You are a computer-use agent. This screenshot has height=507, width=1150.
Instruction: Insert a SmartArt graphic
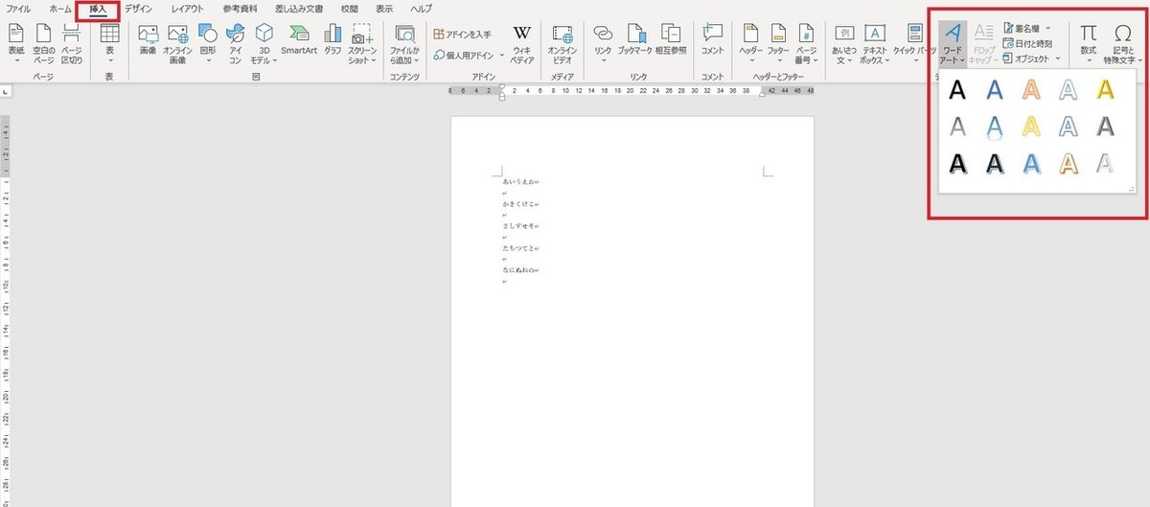pos(299,39)
